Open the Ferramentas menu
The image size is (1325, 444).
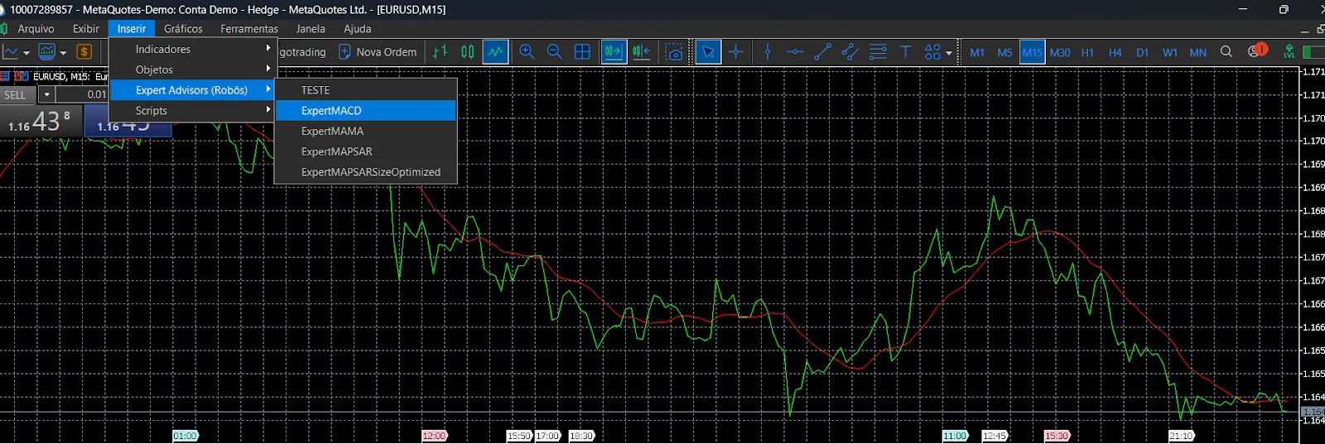pos(249,29)
